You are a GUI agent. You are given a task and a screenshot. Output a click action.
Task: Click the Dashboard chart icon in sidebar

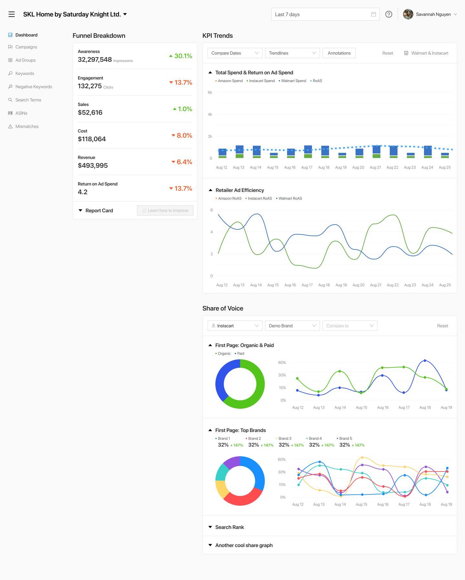(x=10, y=35)
